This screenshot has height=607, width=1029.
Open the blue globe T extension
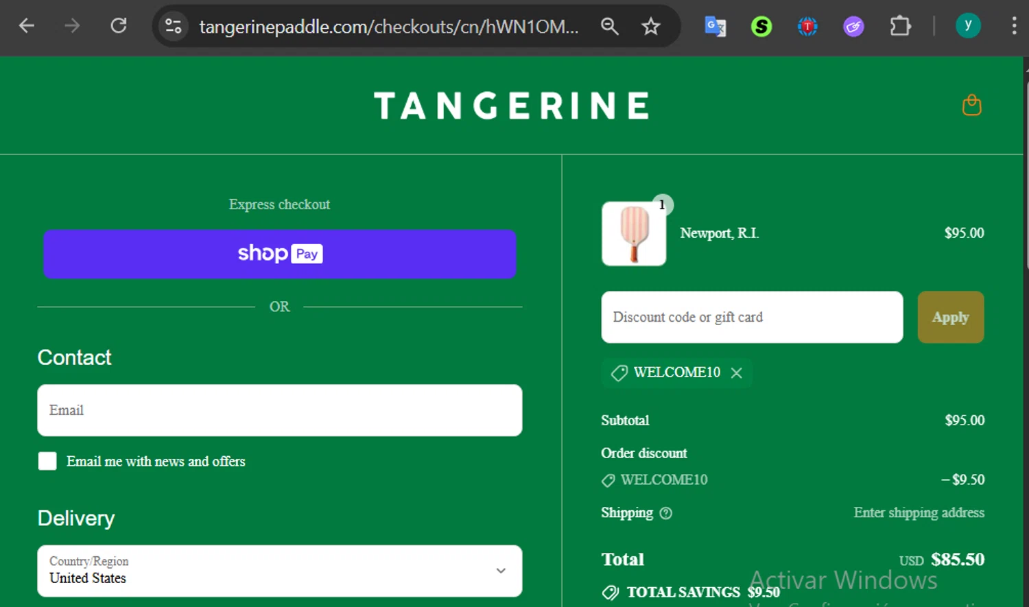(807, 27)
